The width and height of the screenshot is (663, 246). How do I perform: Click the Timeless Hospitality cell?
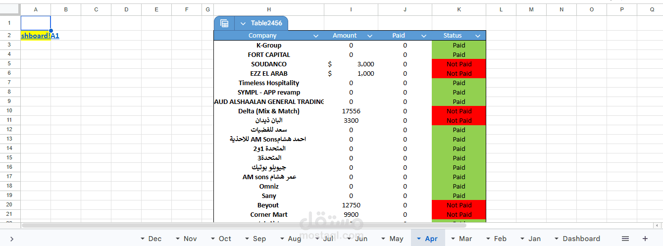pos(269,83)
